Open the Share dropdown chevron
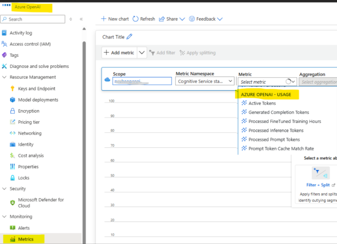The height and width of the screenshot is (244, 337). click(182, 19)
